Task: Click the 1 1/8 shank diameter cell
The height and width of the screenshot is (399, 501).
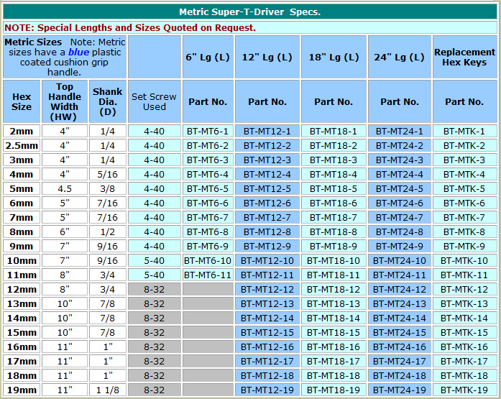Action: coord(108,390)
